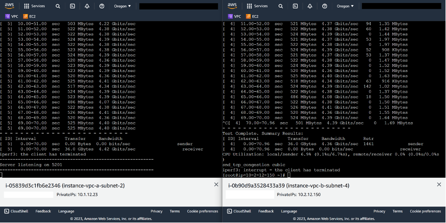Screen dimensions: 446x223
Task: Click the 63.00-64.00 row with 142 retransmits
Action: pos(315,86)
